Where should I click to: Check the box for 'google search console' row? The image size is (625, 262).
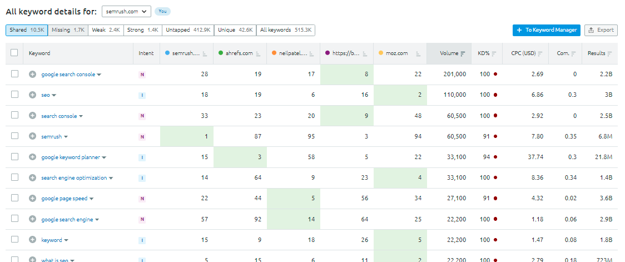pos(14,74)
